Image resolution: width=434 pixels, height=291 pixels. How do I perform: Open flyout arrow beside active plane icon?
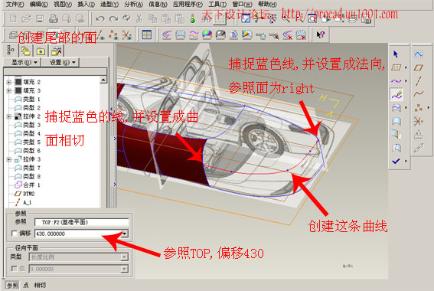coord(406,67)
